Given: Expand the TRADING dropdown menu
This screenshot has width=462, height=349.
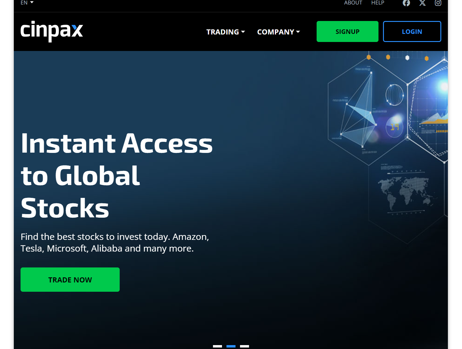Looking at the screenshot, I should [x=226, y=32].
